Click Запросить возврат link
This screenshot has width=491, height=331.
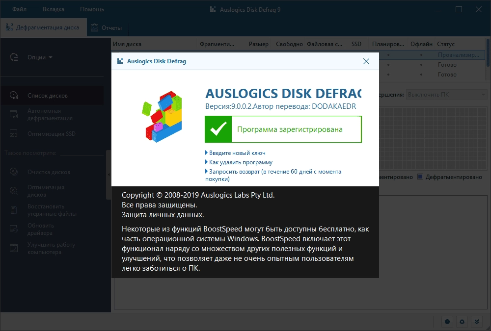(x=273, y=175)
